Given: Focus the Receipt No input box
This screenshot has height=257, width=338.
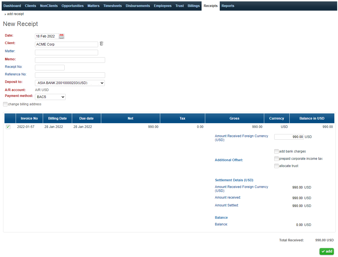Looking at the screenshot, I should [x=49, y=68].
